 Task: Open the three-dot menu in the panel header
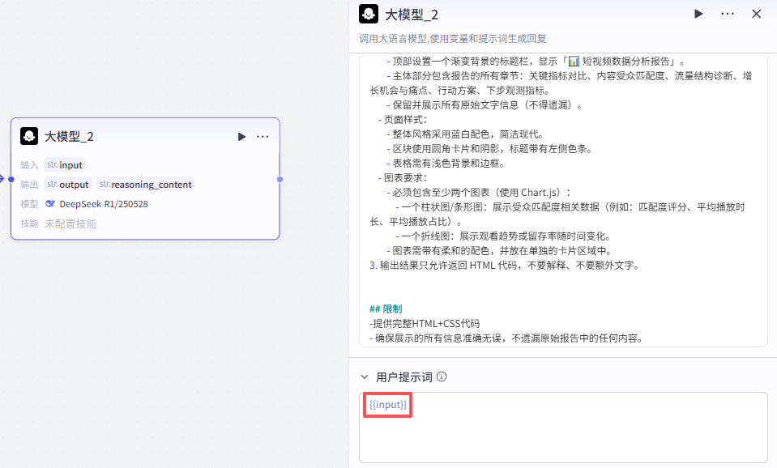pyautogui.click(x=727, y=14)
